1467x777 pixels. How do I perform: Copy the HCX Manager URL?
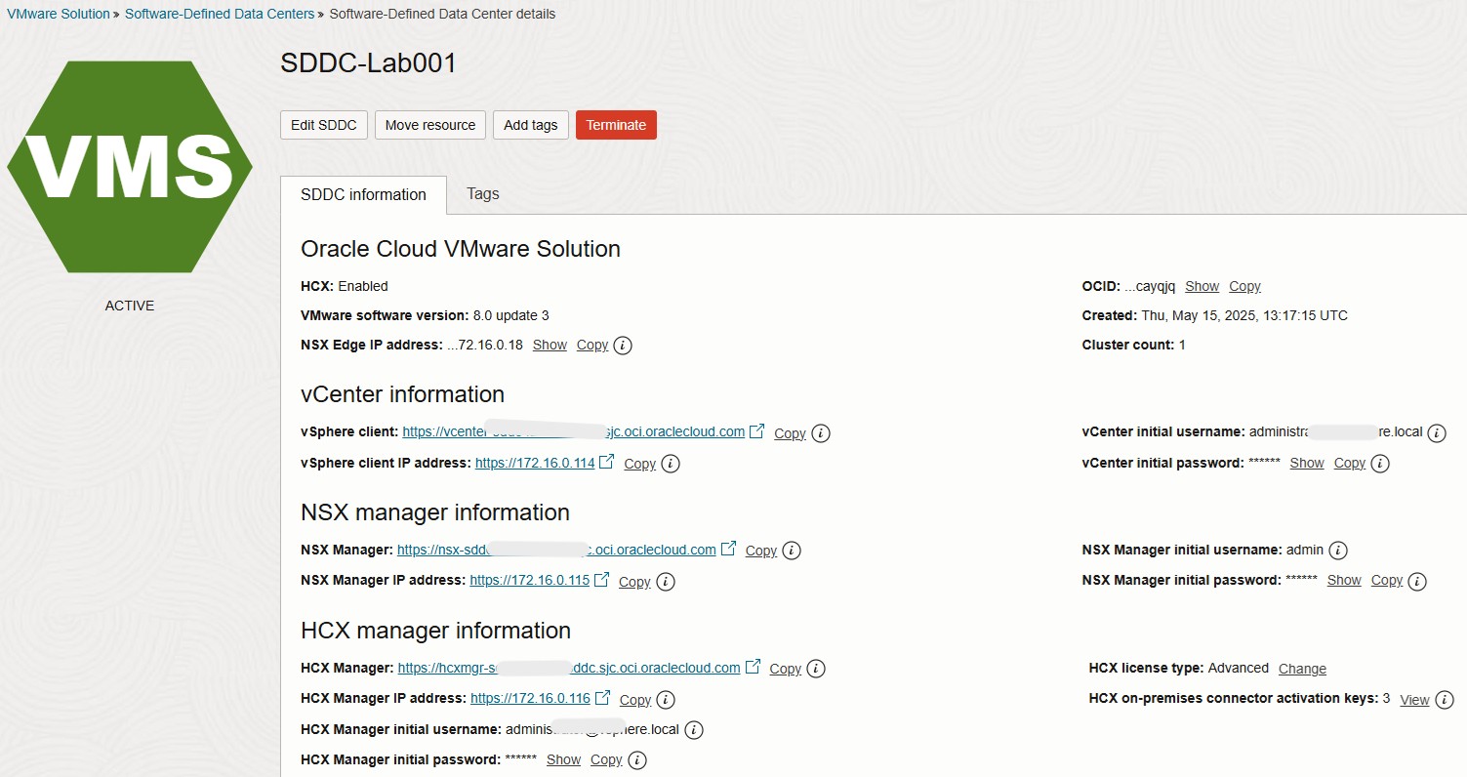coord(786,669)
